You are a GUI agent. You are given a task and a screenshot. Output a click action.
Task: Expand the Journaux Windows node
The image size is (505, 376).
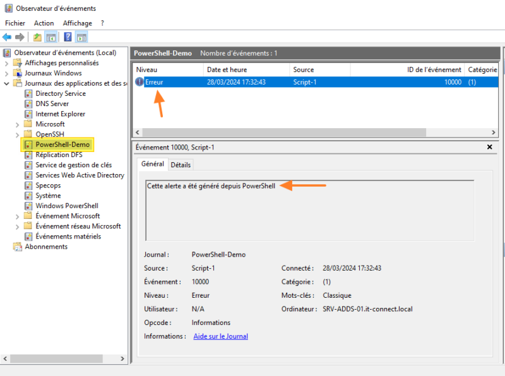(x=7, y=73)
